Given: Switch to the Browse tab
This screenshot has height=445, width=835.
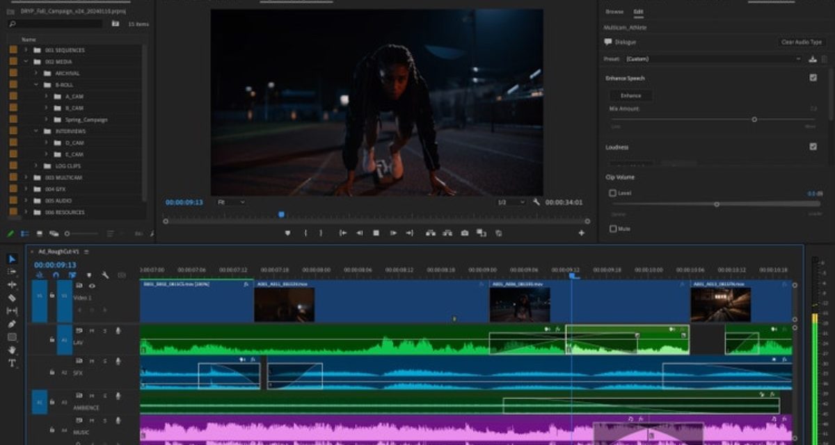Looking at the screenshot, I should (x=614, y=12).
